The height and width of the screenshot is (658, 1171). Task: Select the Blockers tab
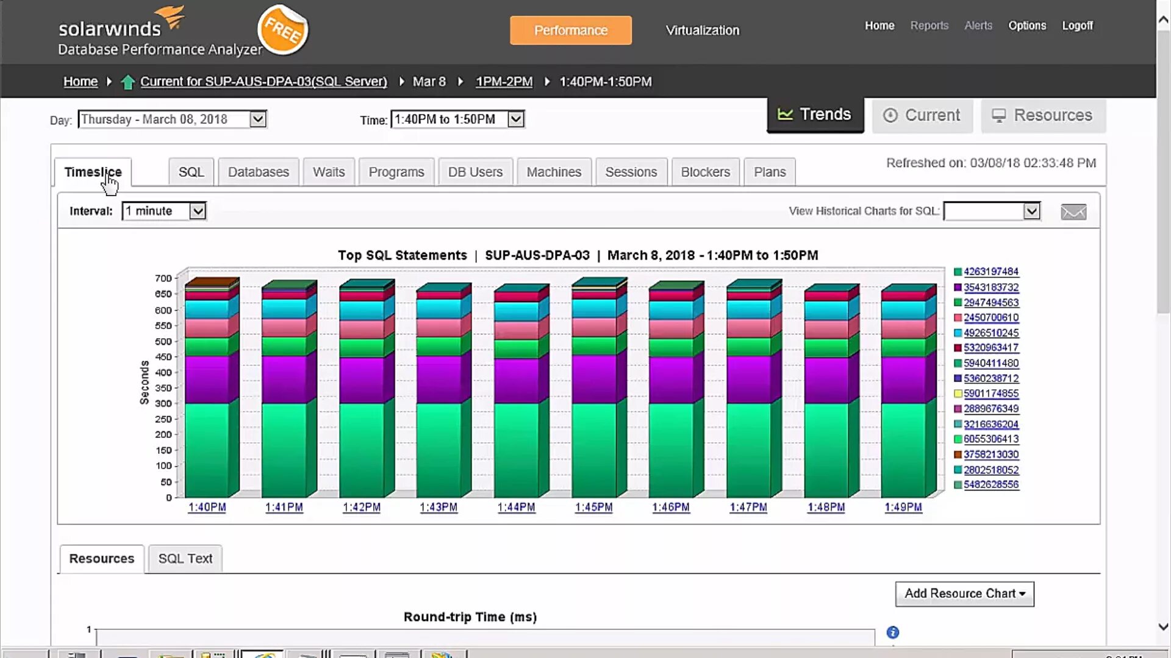705,172
